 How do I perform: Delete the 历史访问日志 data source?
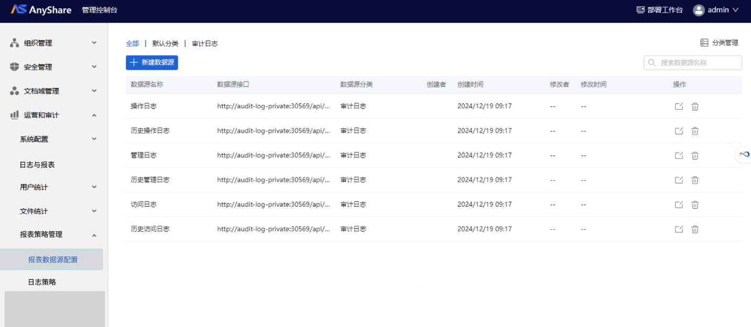[695, 229]
